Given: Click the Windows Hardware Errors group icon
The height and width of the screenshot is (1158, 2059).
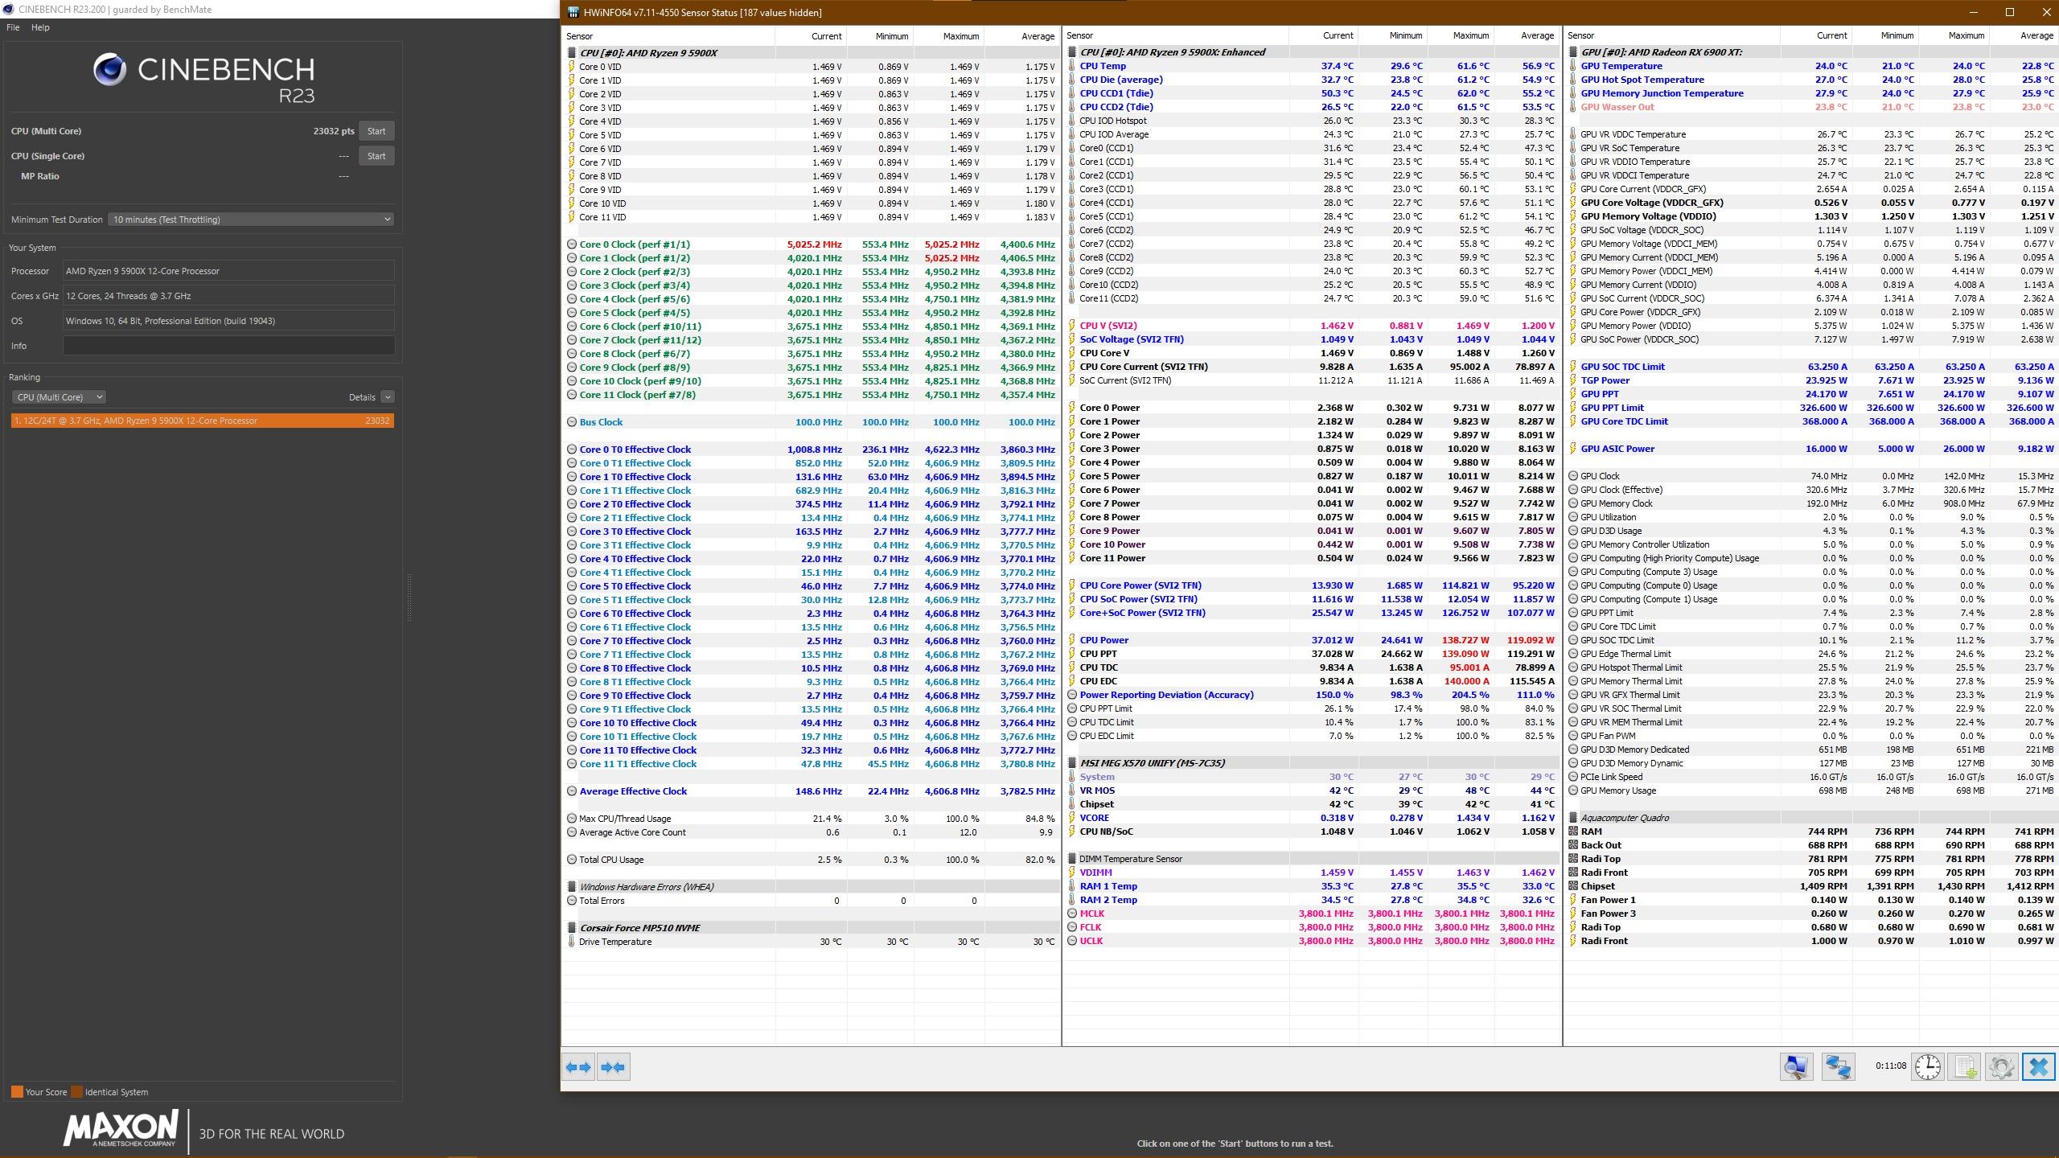Looking at the screenshot, I should point(572,887).
